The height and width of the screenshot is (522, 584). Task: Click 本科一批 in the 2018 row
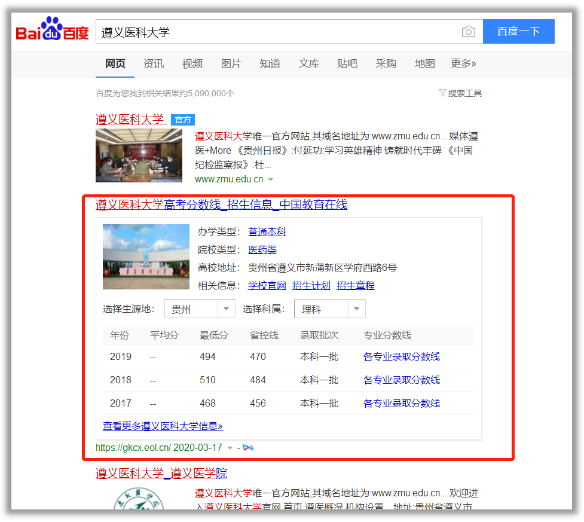(319, 380)
